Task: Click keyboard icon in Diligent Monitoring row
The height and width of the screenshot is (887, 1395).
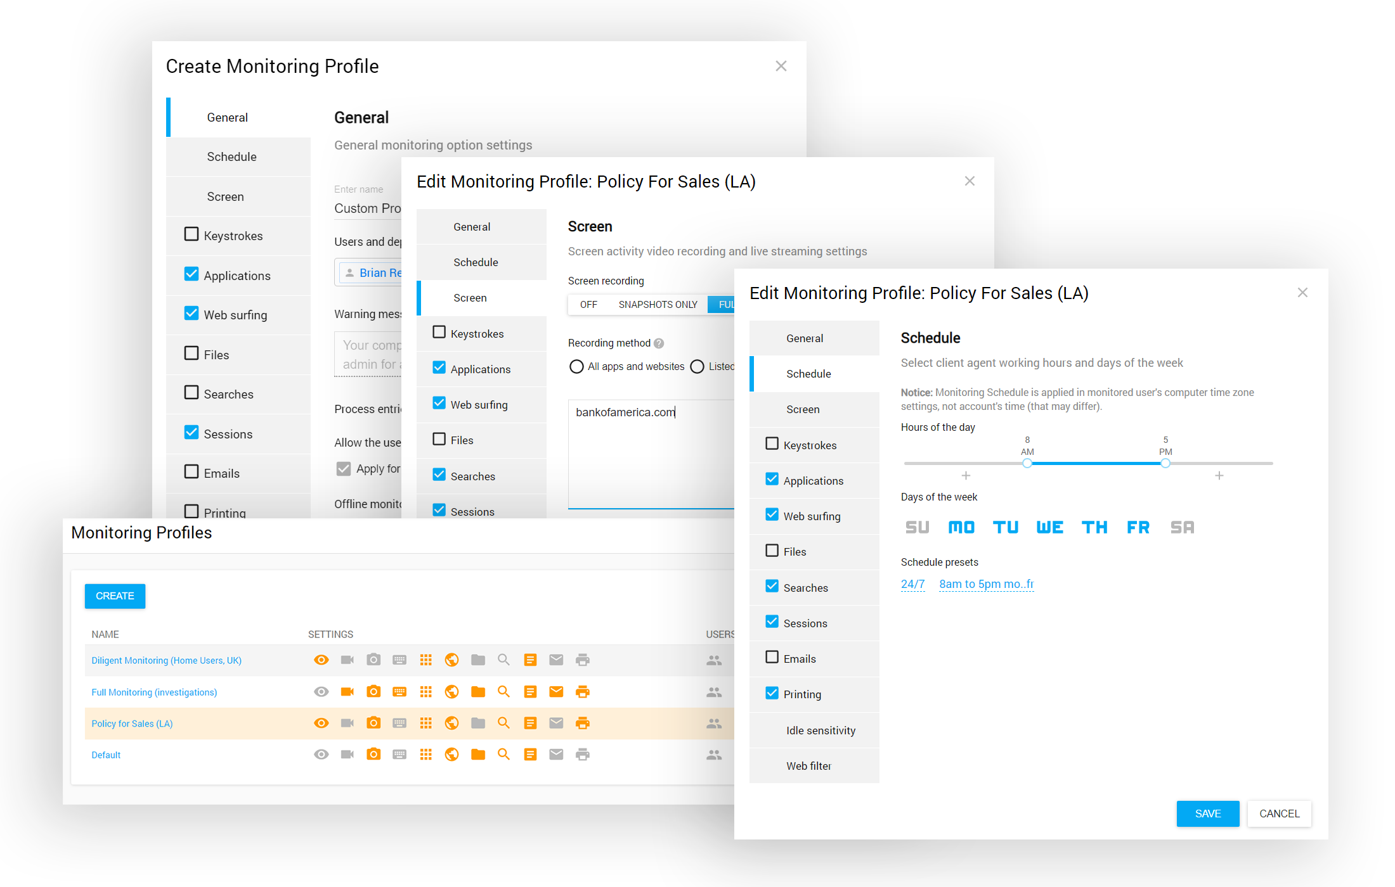Action: 399,660
